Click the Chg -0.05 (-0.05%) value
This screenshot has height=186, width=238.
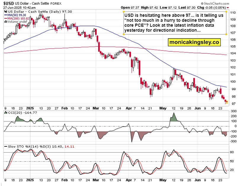(211, 8)
